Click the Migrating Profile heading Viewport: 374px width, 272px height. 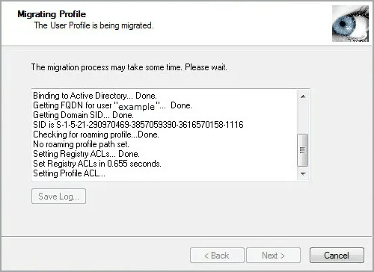click(x=52, y=14)
